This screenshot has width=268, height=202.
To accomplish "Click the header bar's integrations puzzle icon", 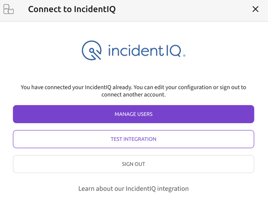I will pyautogui.click(x=8, y=9).
